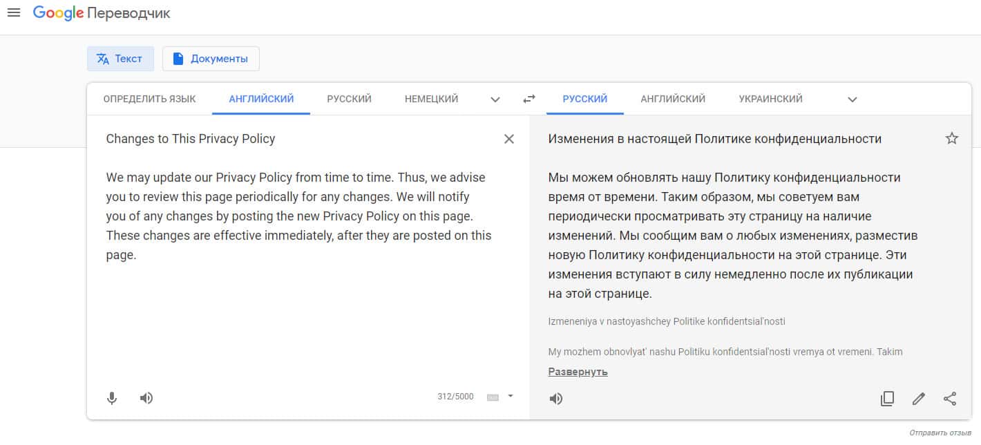Viewport: 981px width, 445px height.
Task: Open the virtual keyboard dropdown arrow
Action: pos(511,396)
